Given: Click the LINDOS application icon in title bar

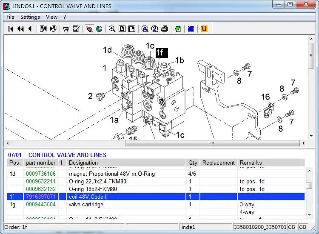Looking at the screenshot, I should click(x=6, y=6).
